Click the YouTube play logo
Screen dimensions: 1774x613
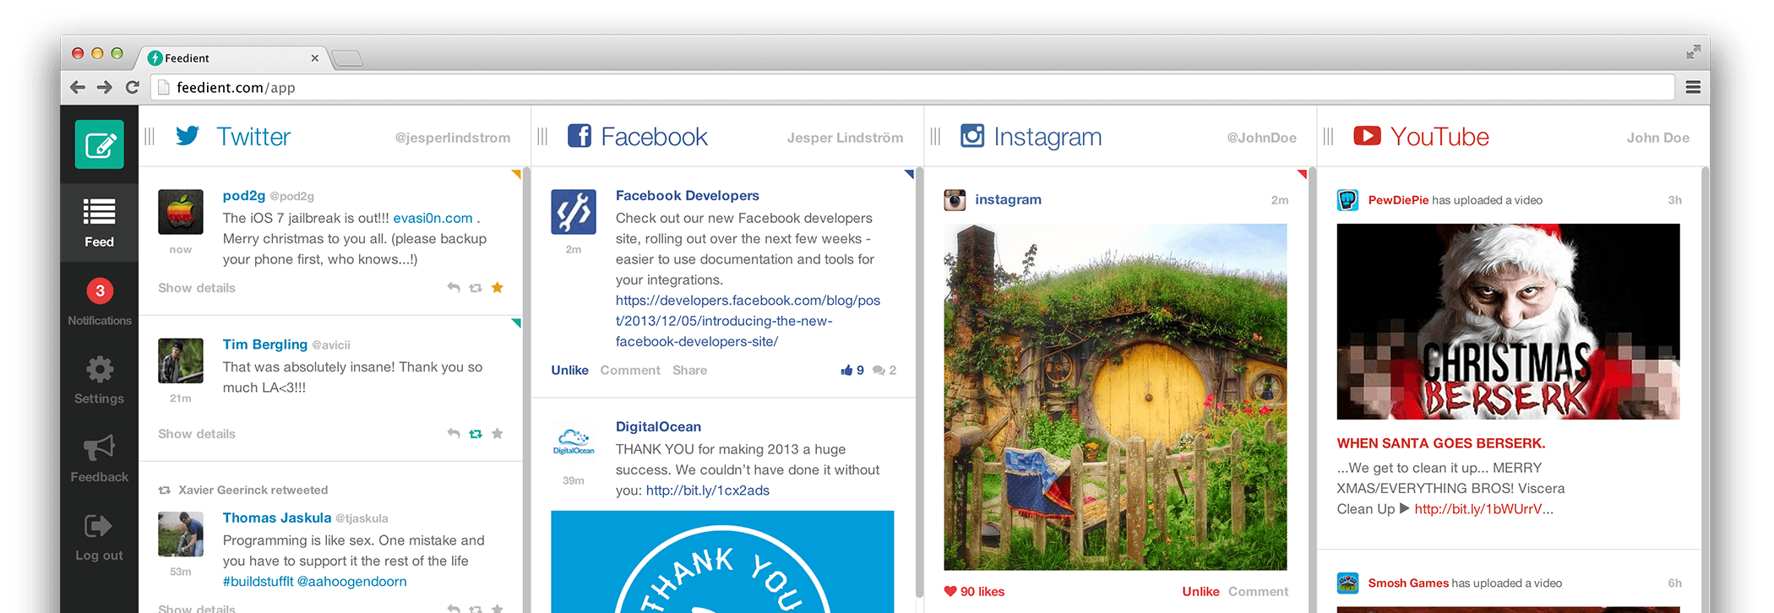coord(1367,136)
